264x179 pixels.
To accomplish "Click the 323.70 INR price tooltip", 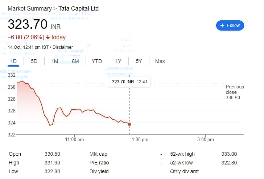I will (129, 82).
